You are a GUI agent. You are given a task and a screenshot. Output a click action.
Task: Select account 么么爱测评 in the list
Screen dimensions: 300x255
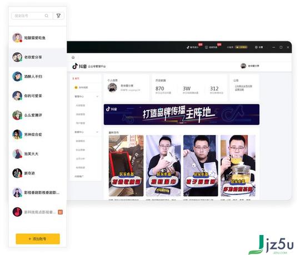pyautogui.click(x=38, y=115)
